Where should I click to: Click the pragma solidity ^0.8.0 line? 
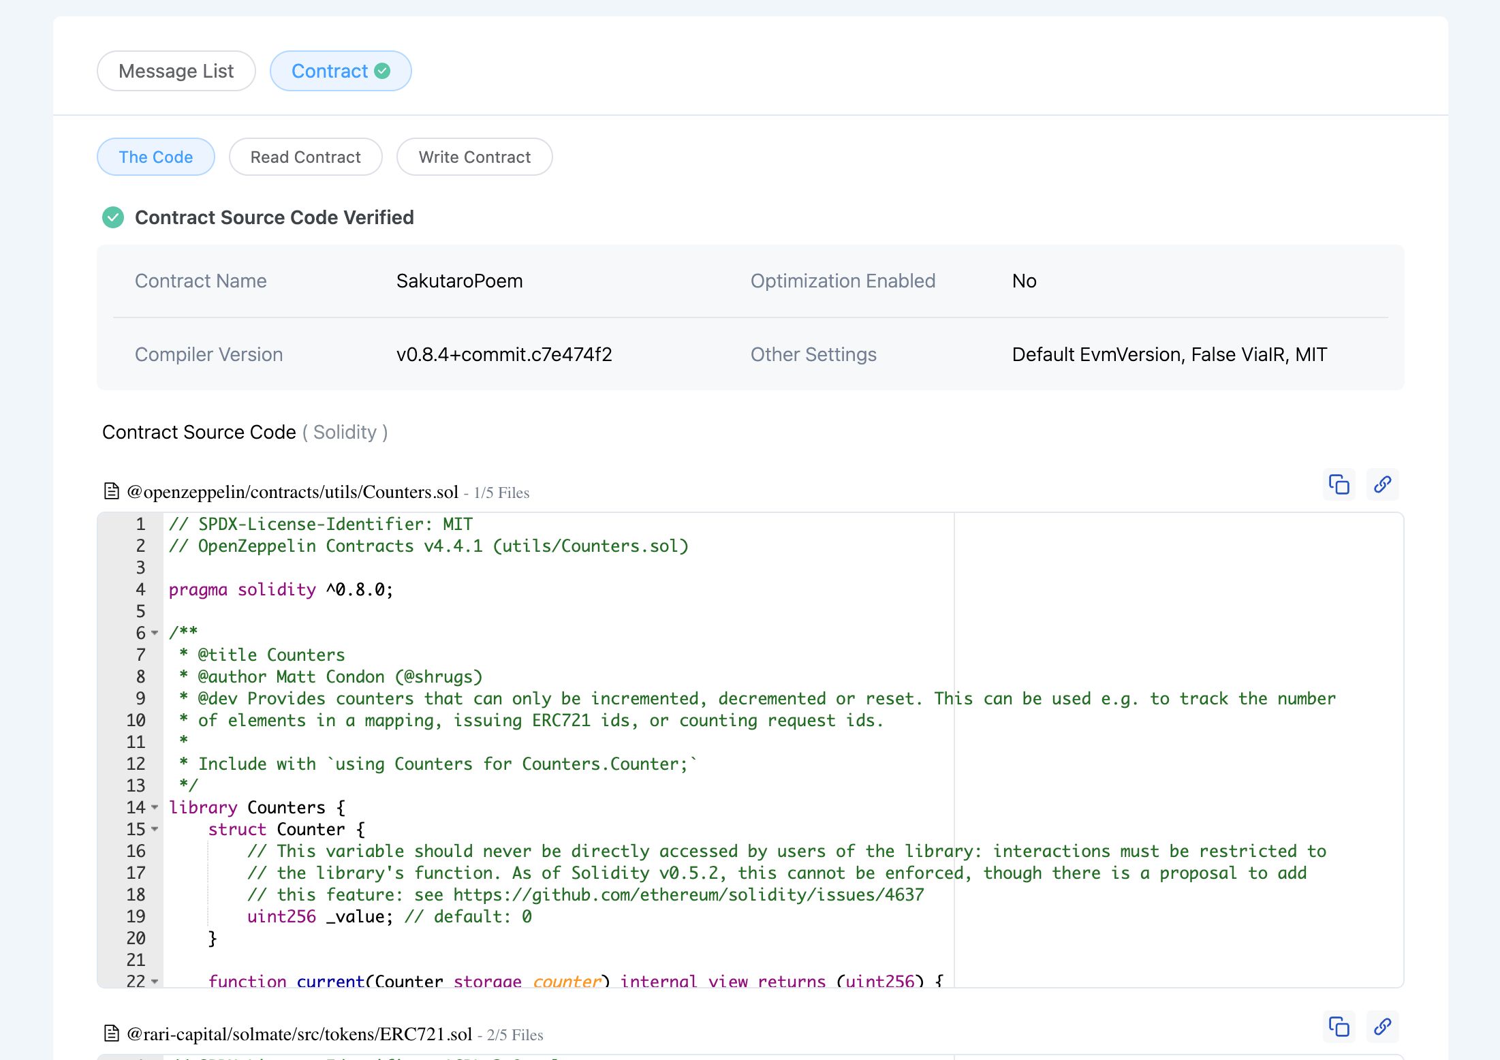click(x=281, y=589)
